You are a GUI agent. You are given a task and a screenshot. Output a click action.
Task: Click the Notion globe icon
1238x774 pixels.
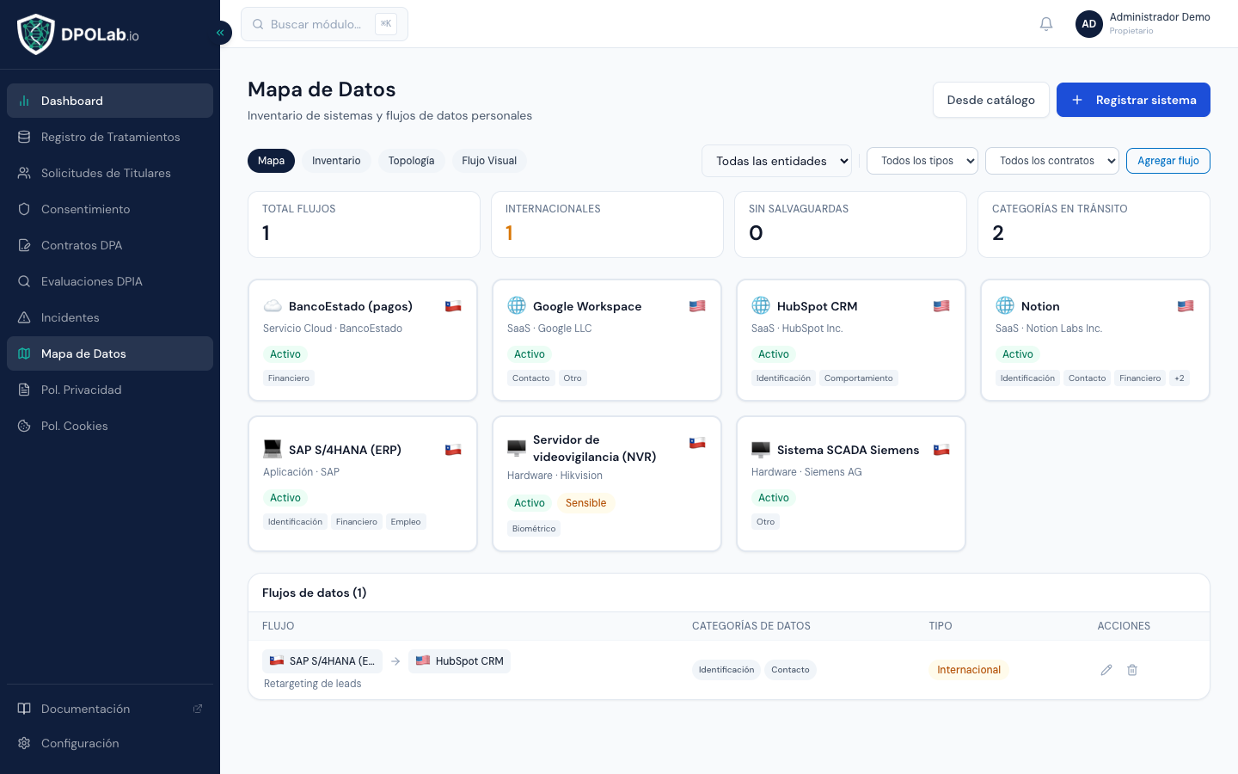point(1005,306)
